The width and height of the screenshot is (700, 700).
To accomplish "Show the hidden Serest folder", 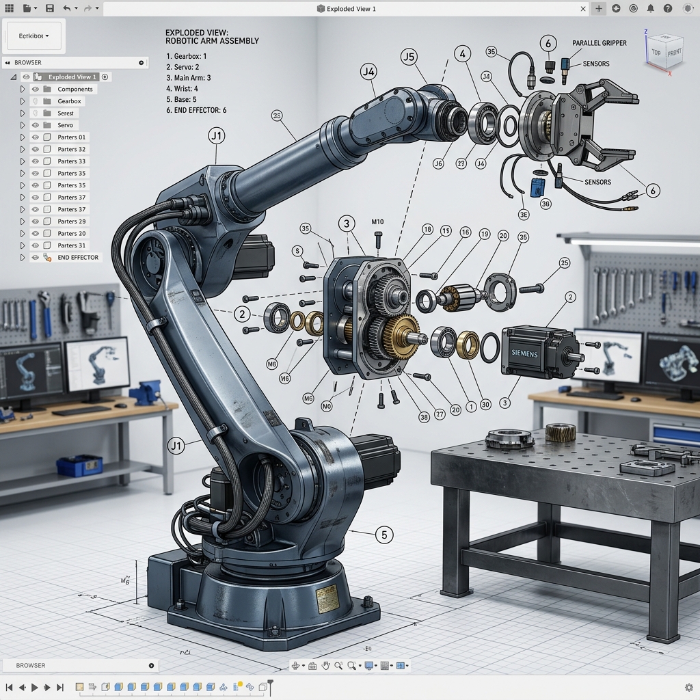I will pyautogui.click(x=36, y=113).
